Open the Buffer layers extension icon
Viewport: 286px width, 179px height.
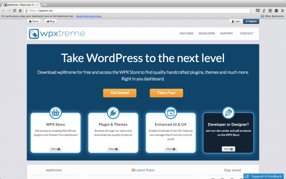tap(276, 11)
